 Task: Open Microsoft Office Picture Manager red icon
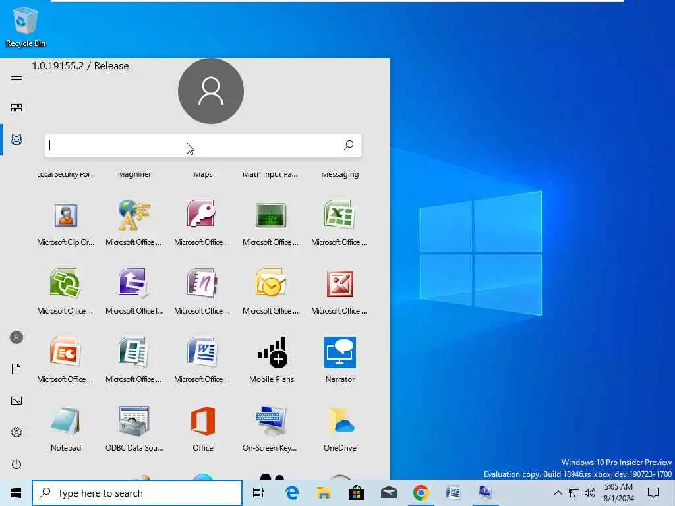tap(339, 292)
